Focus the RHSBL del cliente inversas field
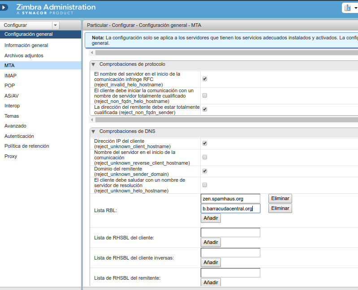Viewport: 358px width, 290px height. pyautogui.click(x=230, y=252)
